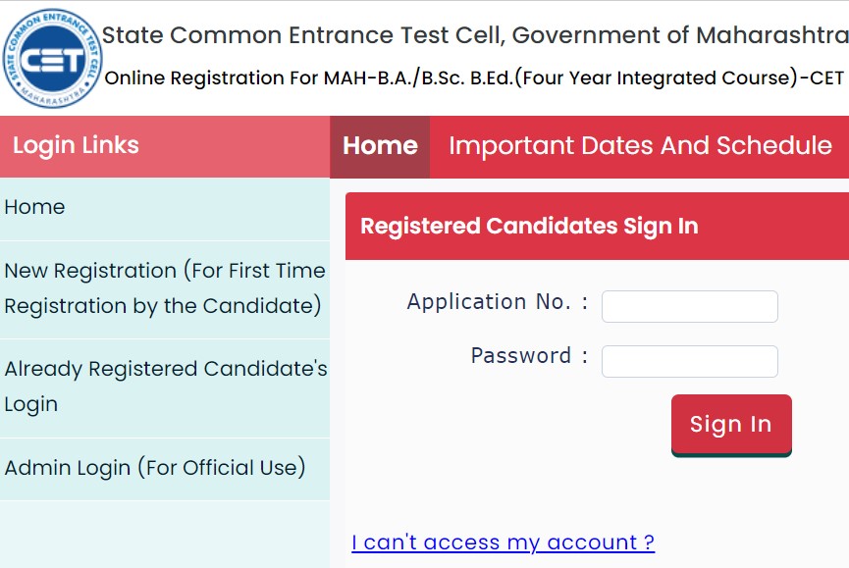
Task: Open New Registration for first time candidates
Action: point(164,288)
